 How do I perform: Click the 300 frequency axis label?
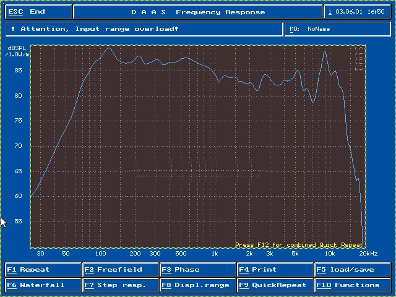[155, 253]
